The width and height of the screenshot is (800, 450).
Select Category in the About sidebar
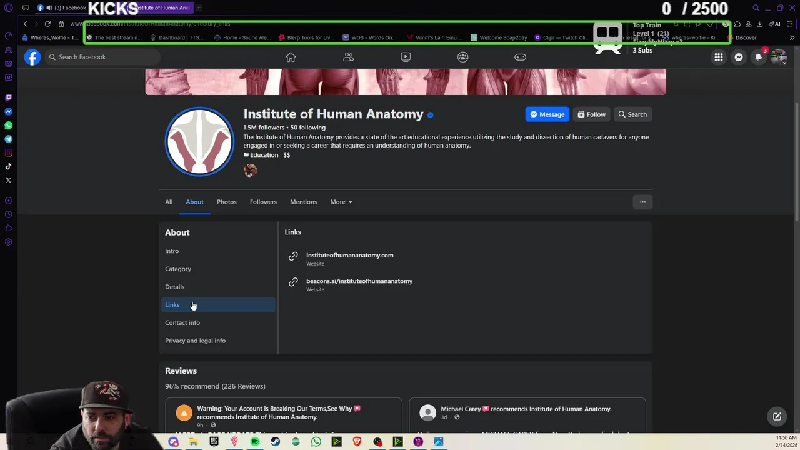[178, 269]
